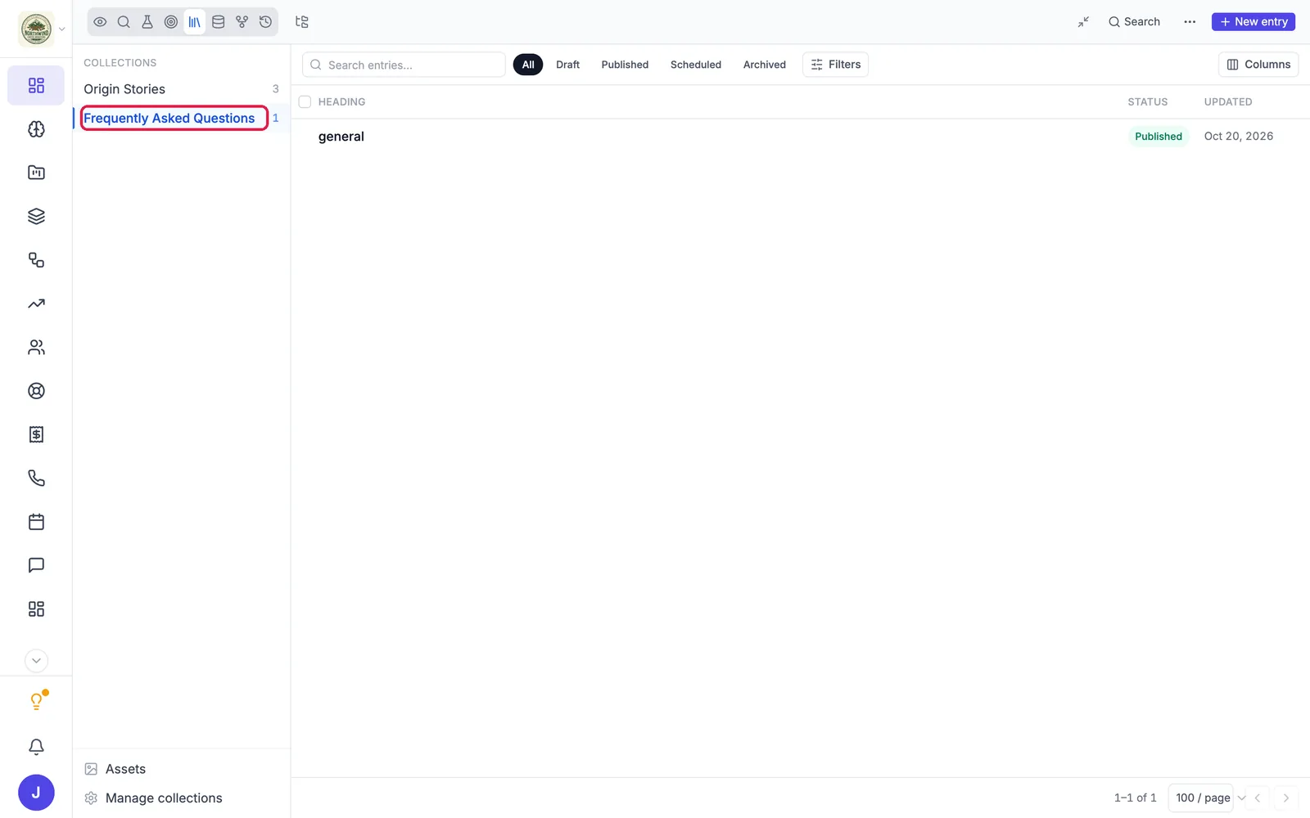Click the collapse arrows icon near Search
The width and height of the screenshot is (1310, 818).
pos(1083,22)
